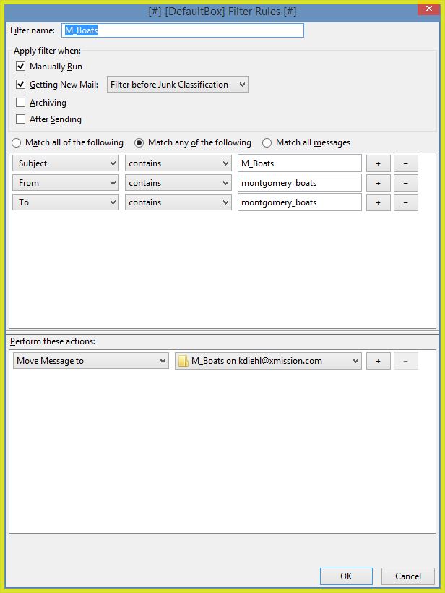Add a rule after the From row
This screenshot has height=593, width=445.
point(378,183)
